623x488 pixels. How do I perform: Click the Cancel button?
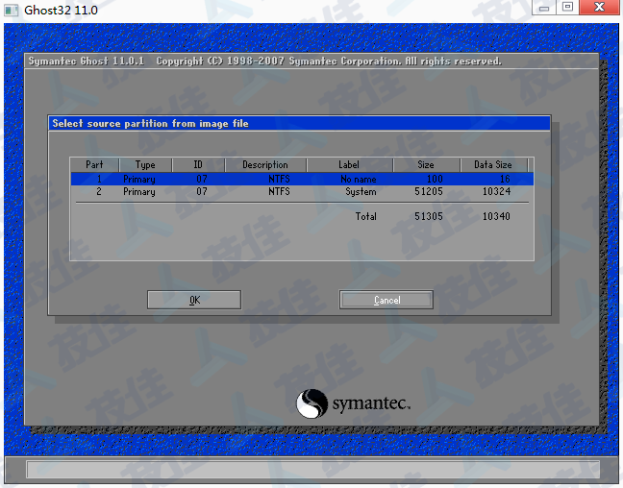pos(386,300)
